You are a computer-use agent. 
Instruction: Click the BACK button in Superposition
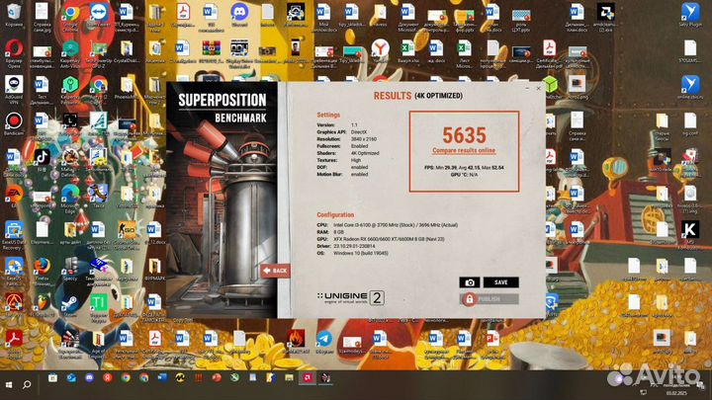pos(275,271)
